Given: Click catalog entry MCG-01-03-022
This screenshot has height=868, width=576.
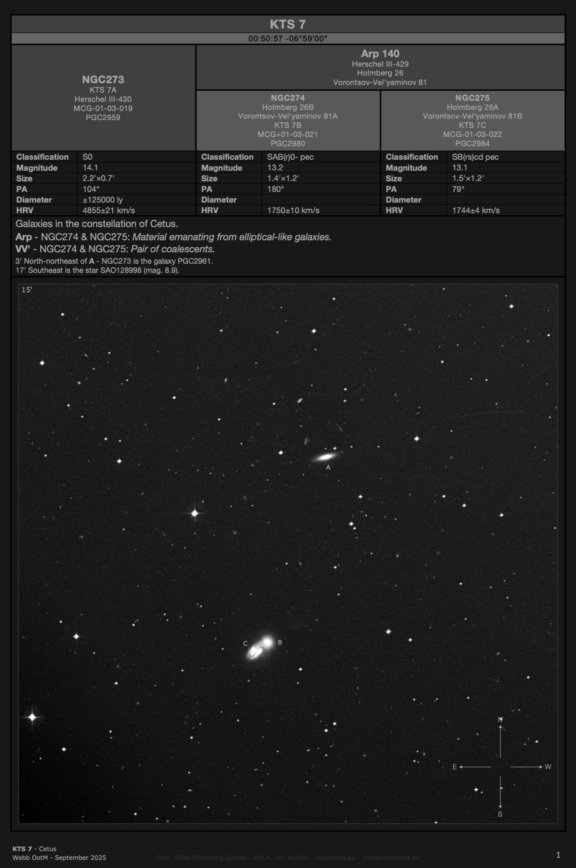Looking at the screenshot, I should 473,135.
